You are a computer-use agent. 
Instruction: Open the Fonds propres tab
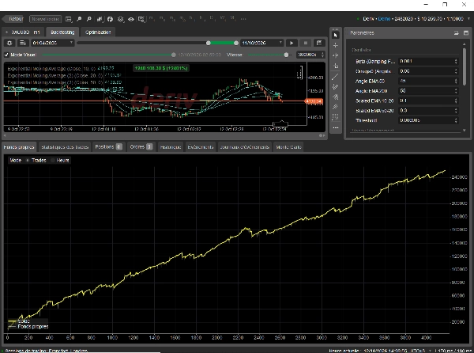[x=19, y=147]
